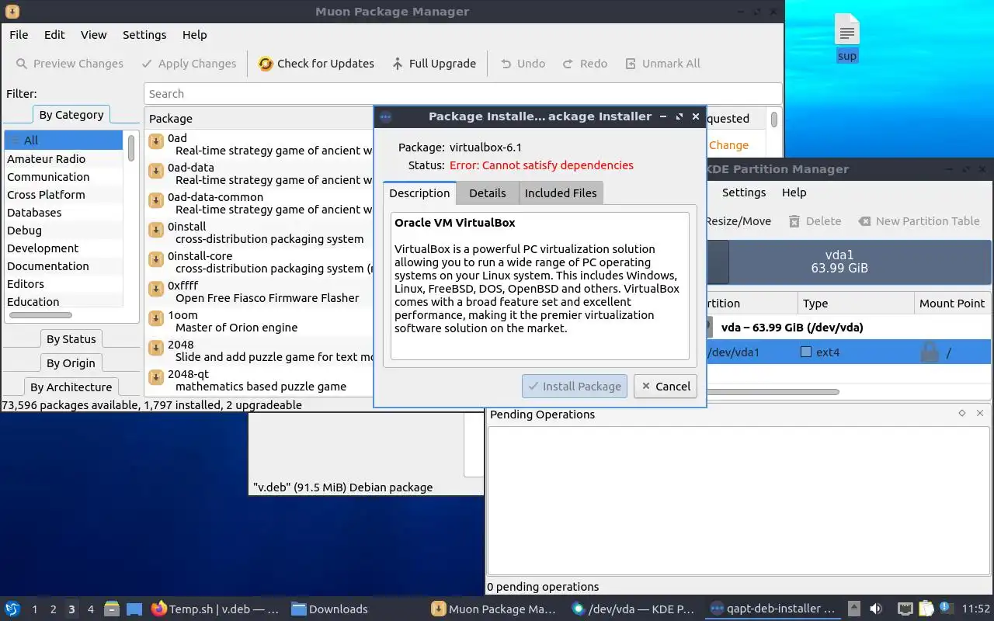
Task: Select the Description tab in Package Installer
Action: [x=419, y=193]
